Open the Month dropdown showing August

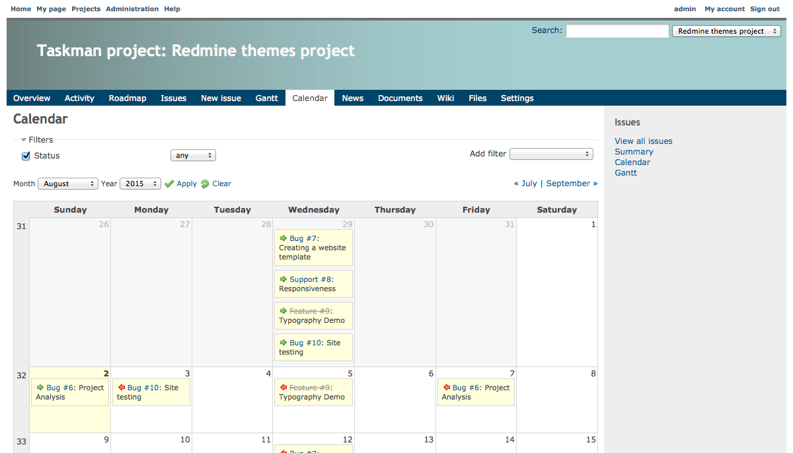[68, 184]
